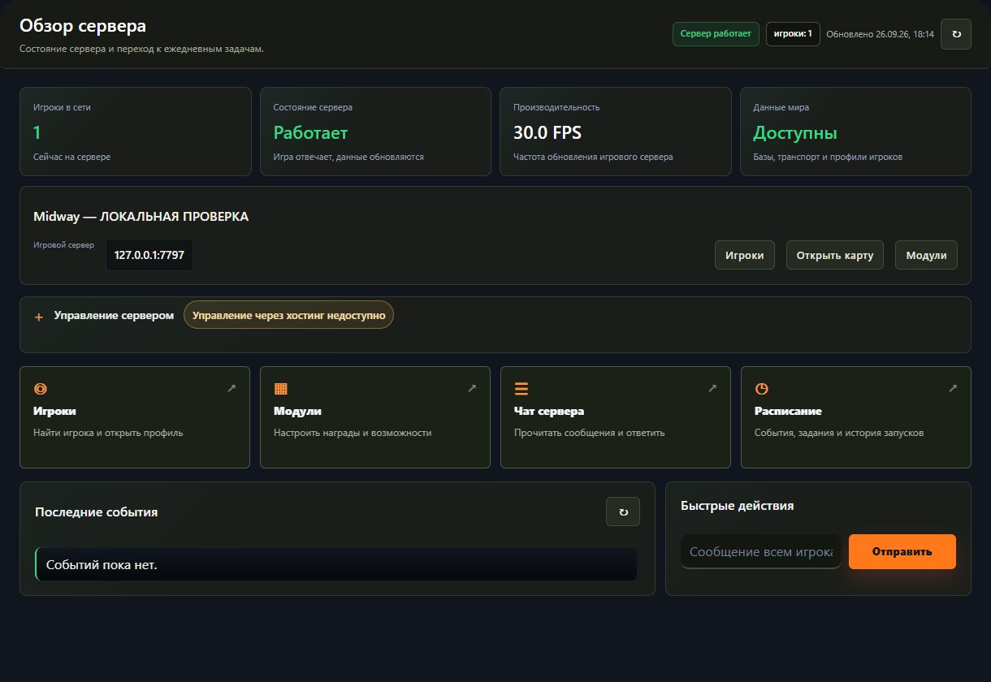Click the События, задания и история запусков description

(839, 433)
